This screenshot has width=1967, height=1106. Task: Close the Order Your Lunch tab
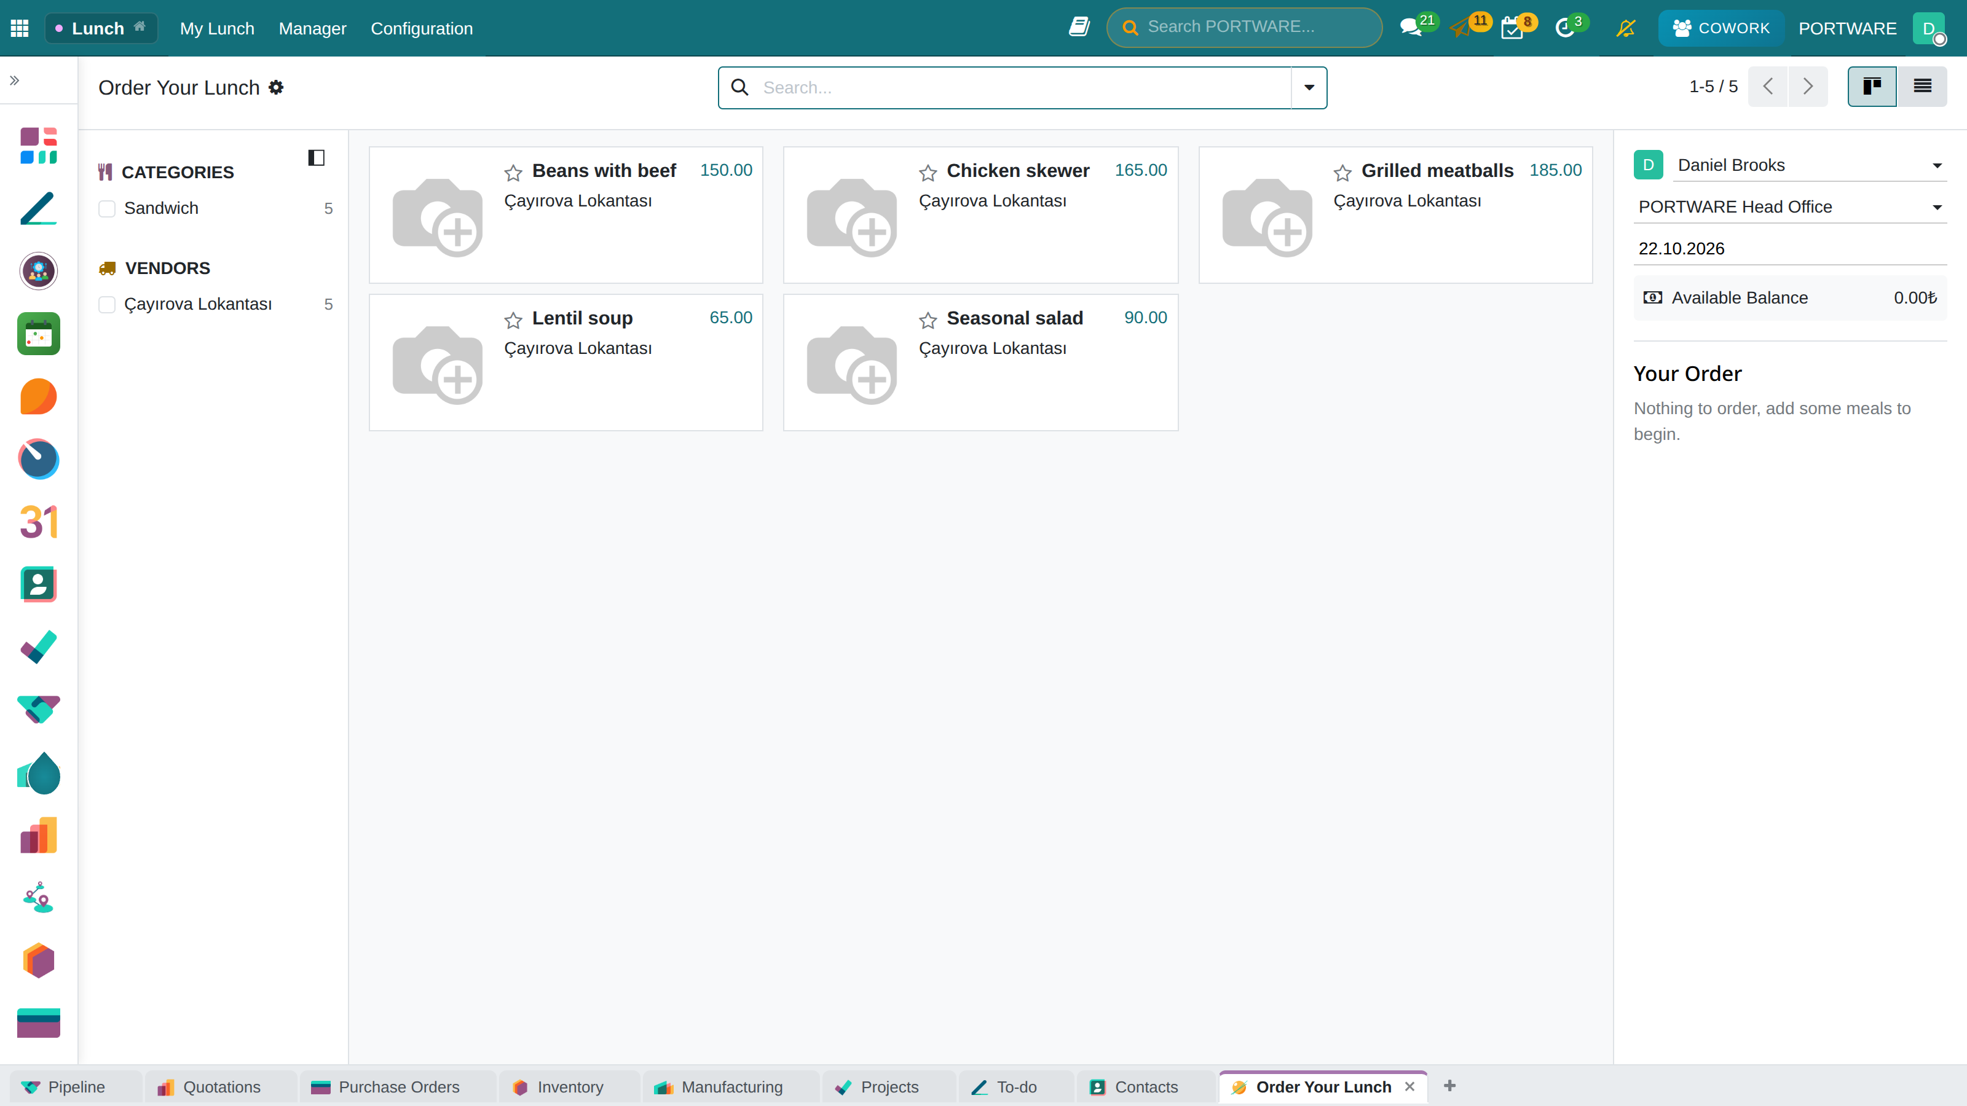[x=1409, y=1086]
